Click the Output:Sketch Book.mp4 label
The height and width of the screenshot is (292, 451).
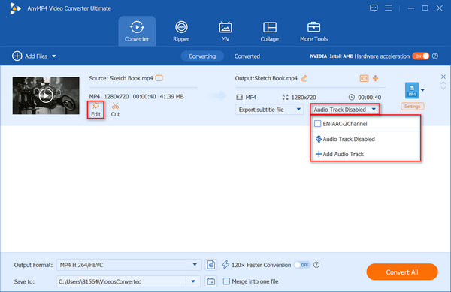click(x=266, y=78)
